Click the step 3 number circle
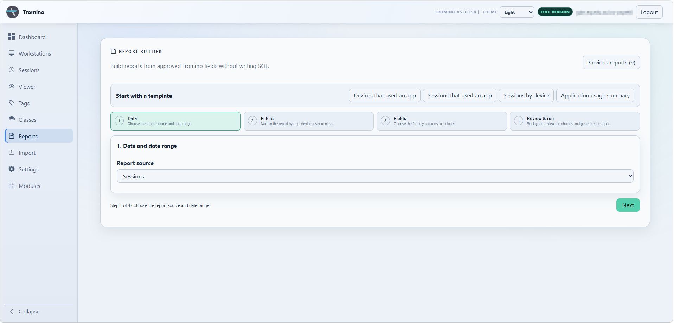 pos(385,121)
